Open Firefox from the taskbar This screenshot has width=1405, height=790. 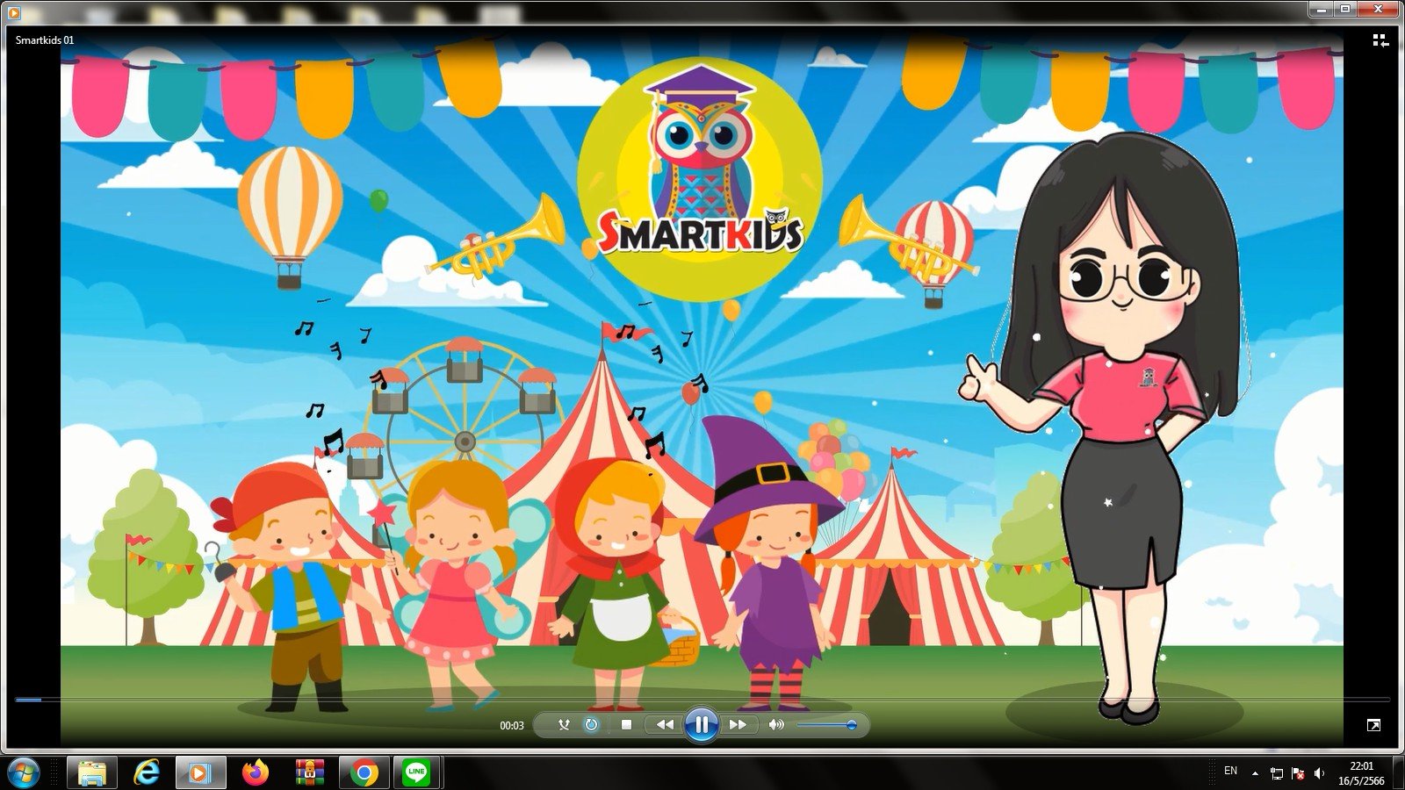click(256, 772)
